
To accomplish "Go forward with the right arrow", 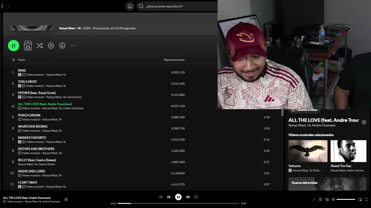I will point(9,6).
